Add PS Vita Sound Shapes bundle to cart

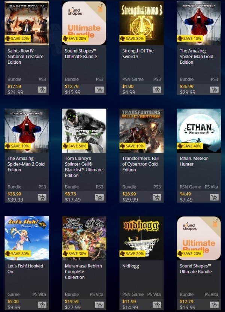(214, 304)
